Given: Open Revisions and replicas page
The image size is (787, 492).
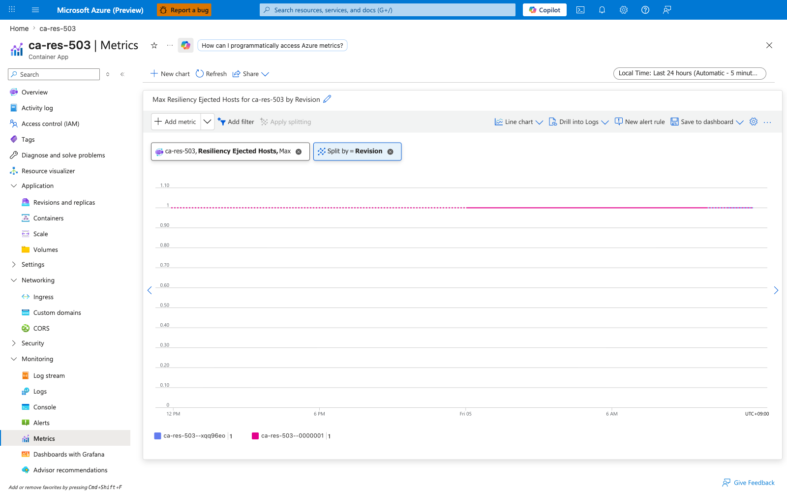Looking at the screenshot, I should tap(65, 202).
